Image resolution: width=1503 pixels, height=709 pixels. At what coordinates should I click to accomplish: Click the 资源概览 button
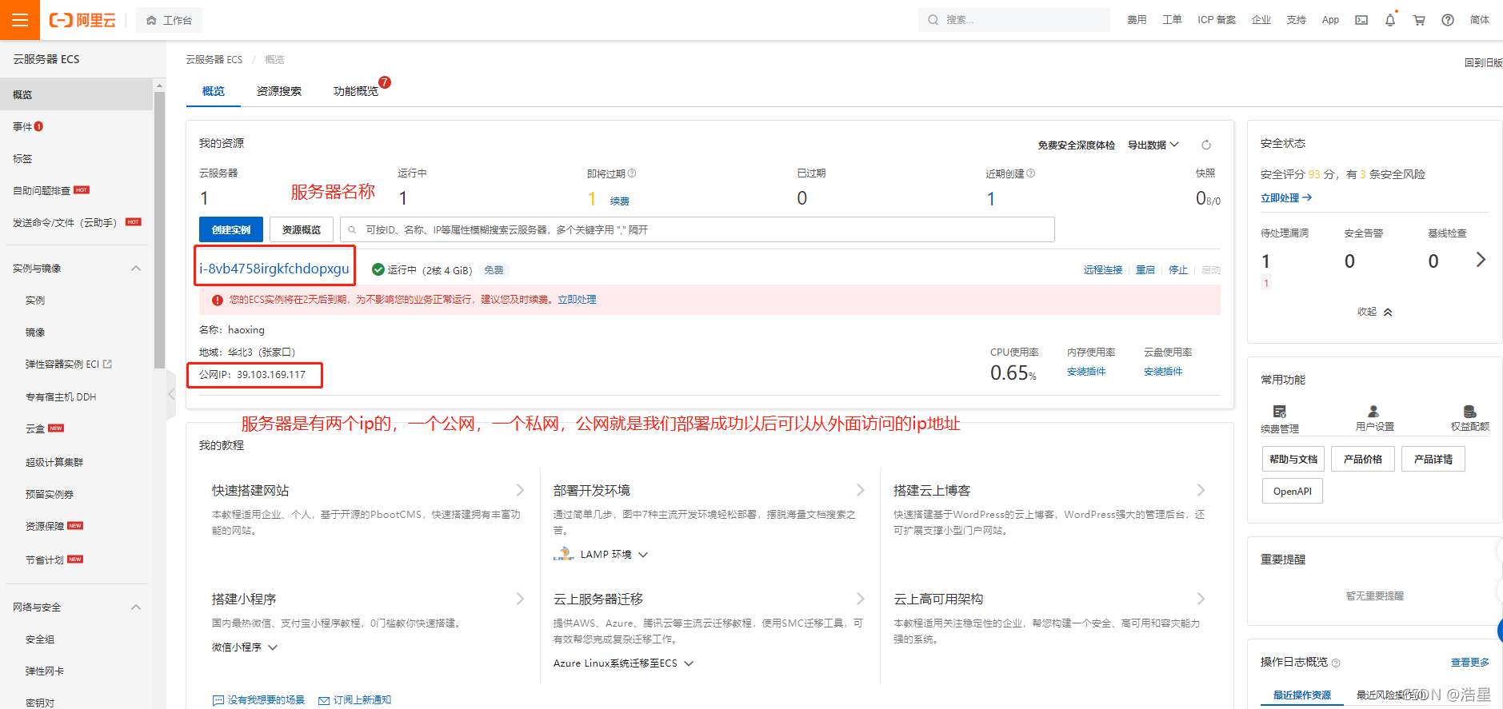pyautogui.click(x=302, y=229)
